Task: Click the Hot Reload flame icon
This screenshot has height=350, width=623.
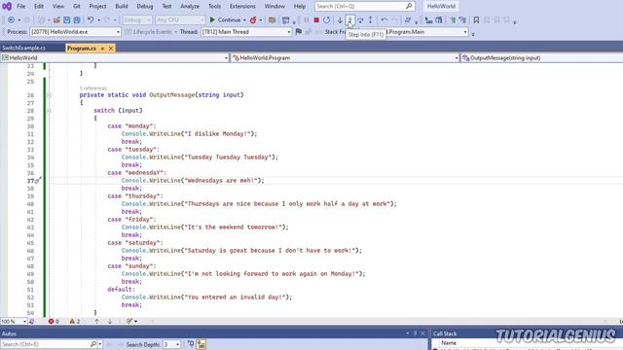Action: [253, 19]
